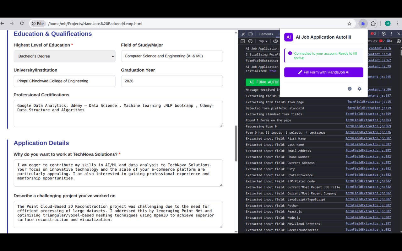Screen dimensions: 402x251
Task: Open the Chrome extensions menu icon
Action: (x=373, y=24)
